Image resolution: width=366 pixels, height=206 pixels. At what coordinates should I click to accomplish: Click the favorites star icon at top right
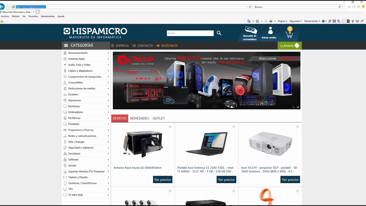pos(354,7)
